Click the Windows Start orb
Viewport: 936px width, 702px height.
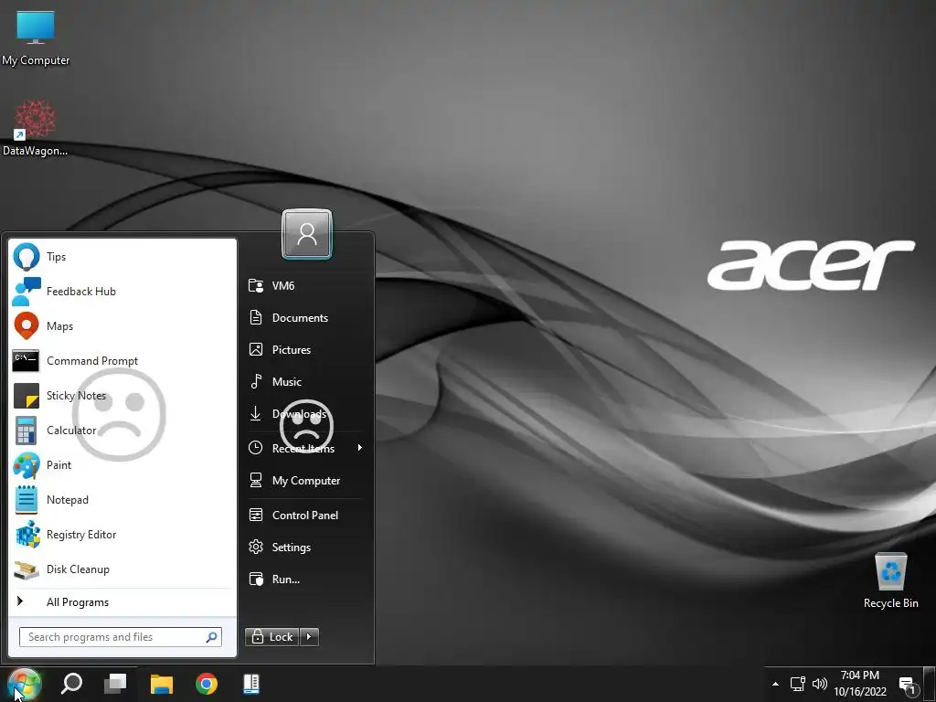[x=24, y=684]
